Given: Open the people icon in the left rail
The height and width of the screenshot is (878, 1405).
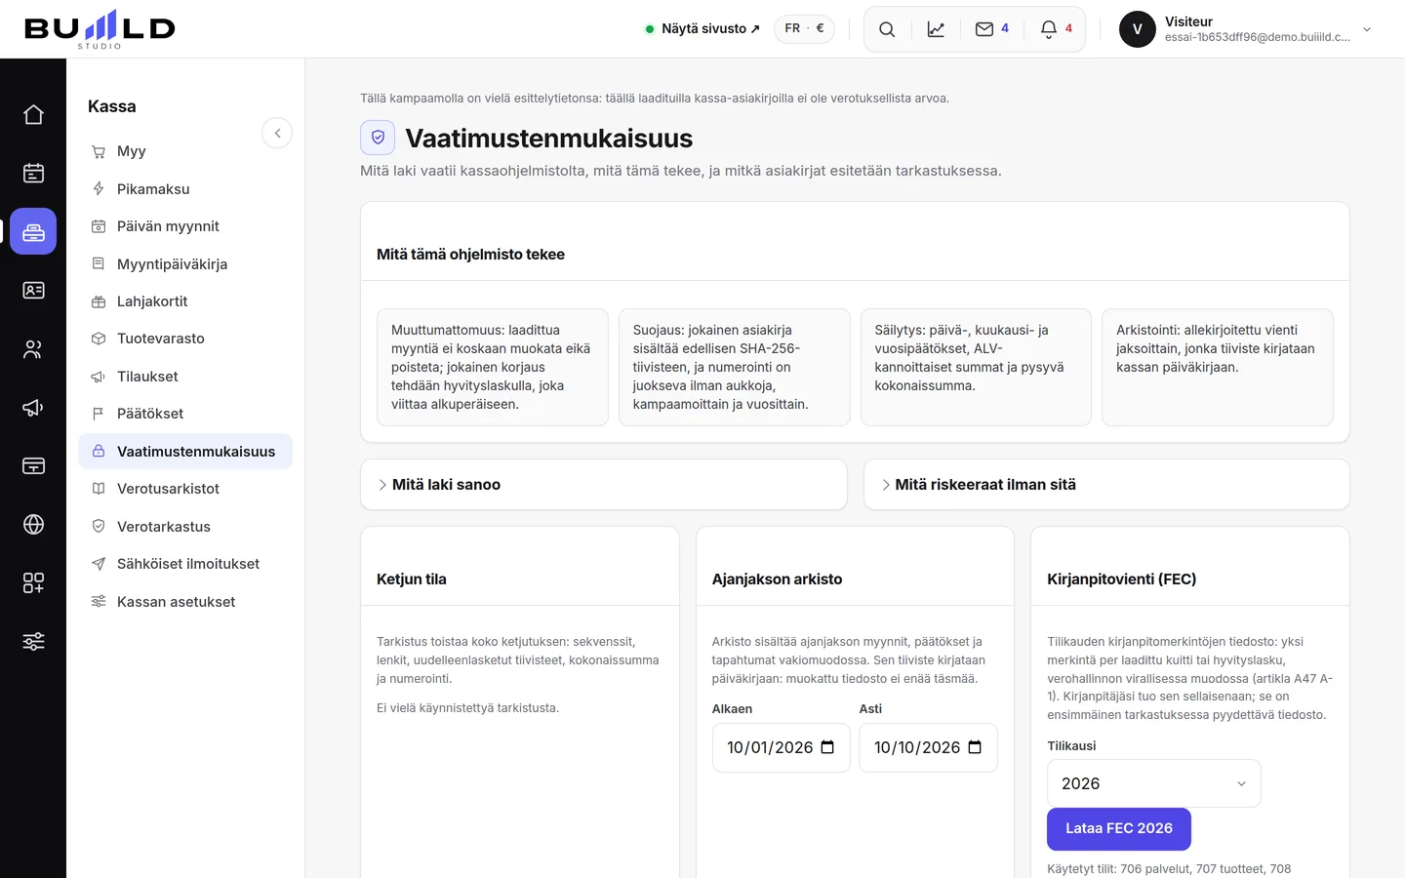Looking at the screenshot, I should (x=33, y=348).
